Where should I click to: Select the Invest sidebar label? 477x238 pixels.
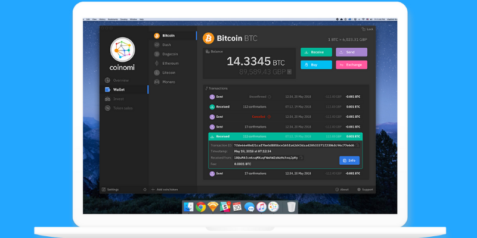118,99
